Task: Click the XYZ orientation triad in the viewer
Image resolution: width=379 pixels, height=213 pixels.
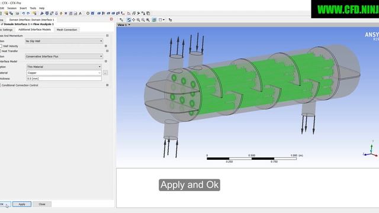Action: click(x=371, y=150)
